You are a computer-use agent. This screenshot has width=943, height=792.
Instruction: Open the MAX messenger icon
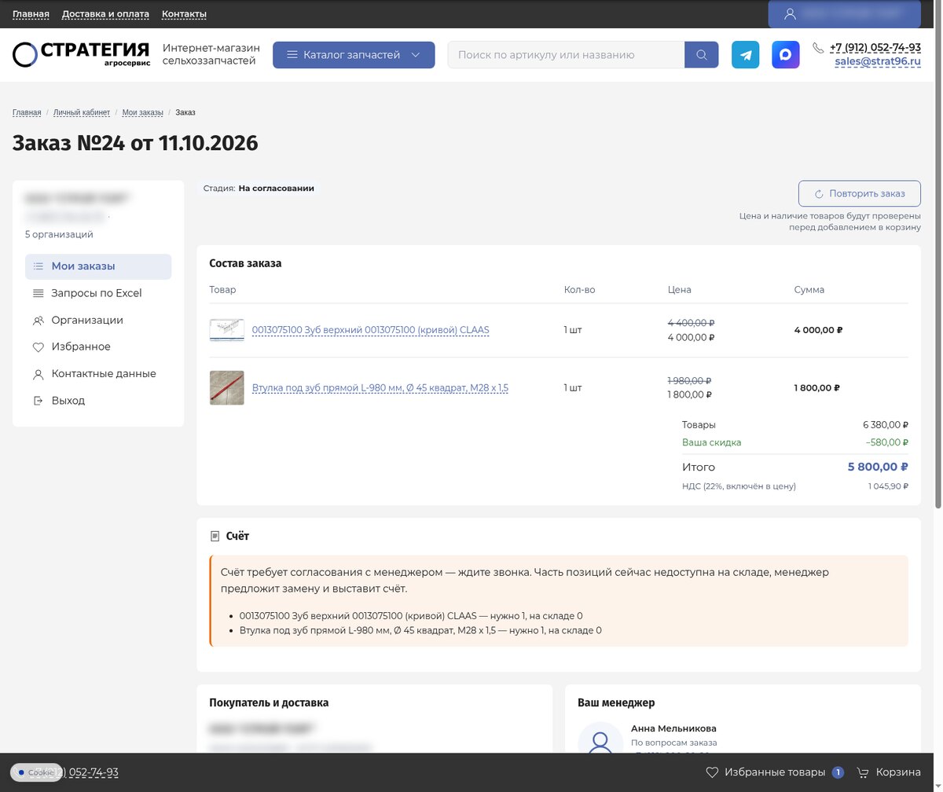(785, 55)
